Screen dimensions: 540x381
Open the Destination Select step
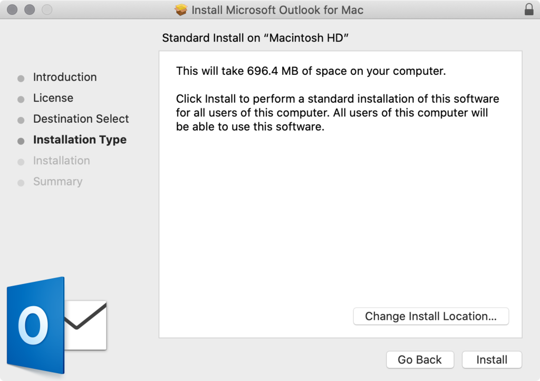81,119
